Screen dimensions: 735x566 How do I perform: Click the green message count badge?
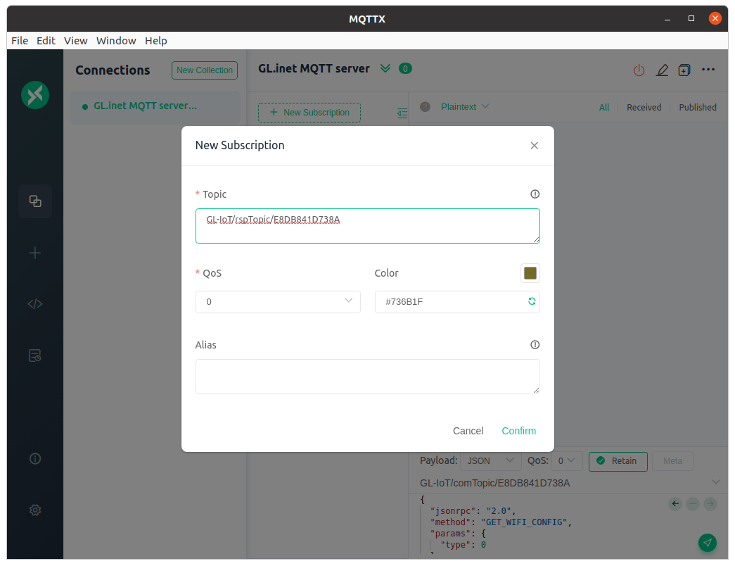(x=405, y=68)
